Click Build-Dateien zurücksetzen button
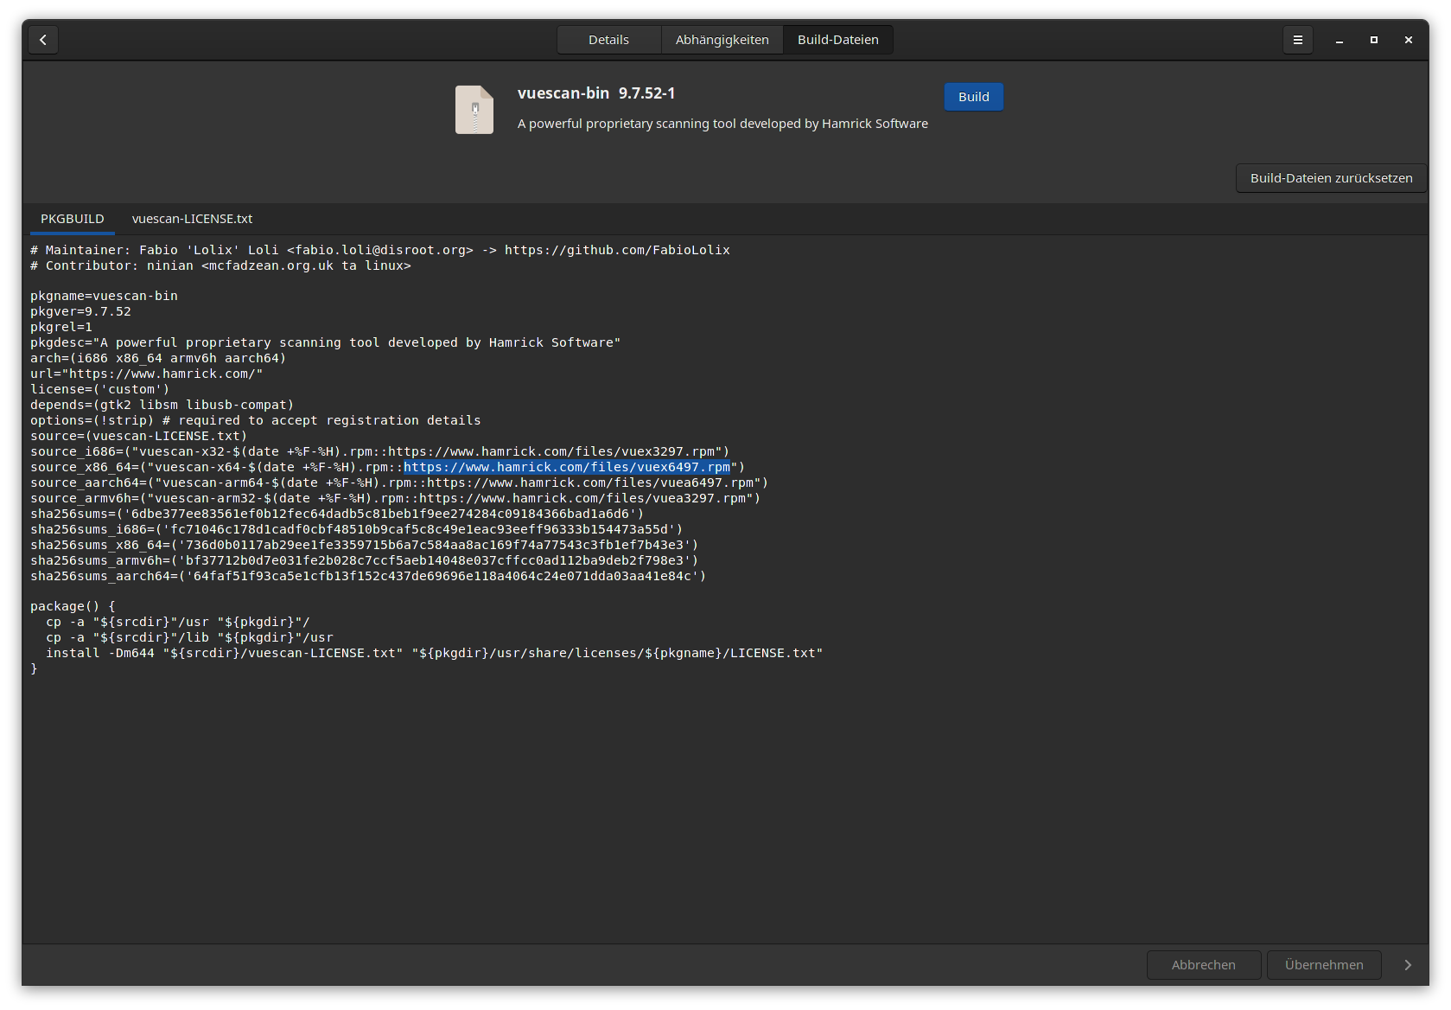 (x=1331, y=178)
